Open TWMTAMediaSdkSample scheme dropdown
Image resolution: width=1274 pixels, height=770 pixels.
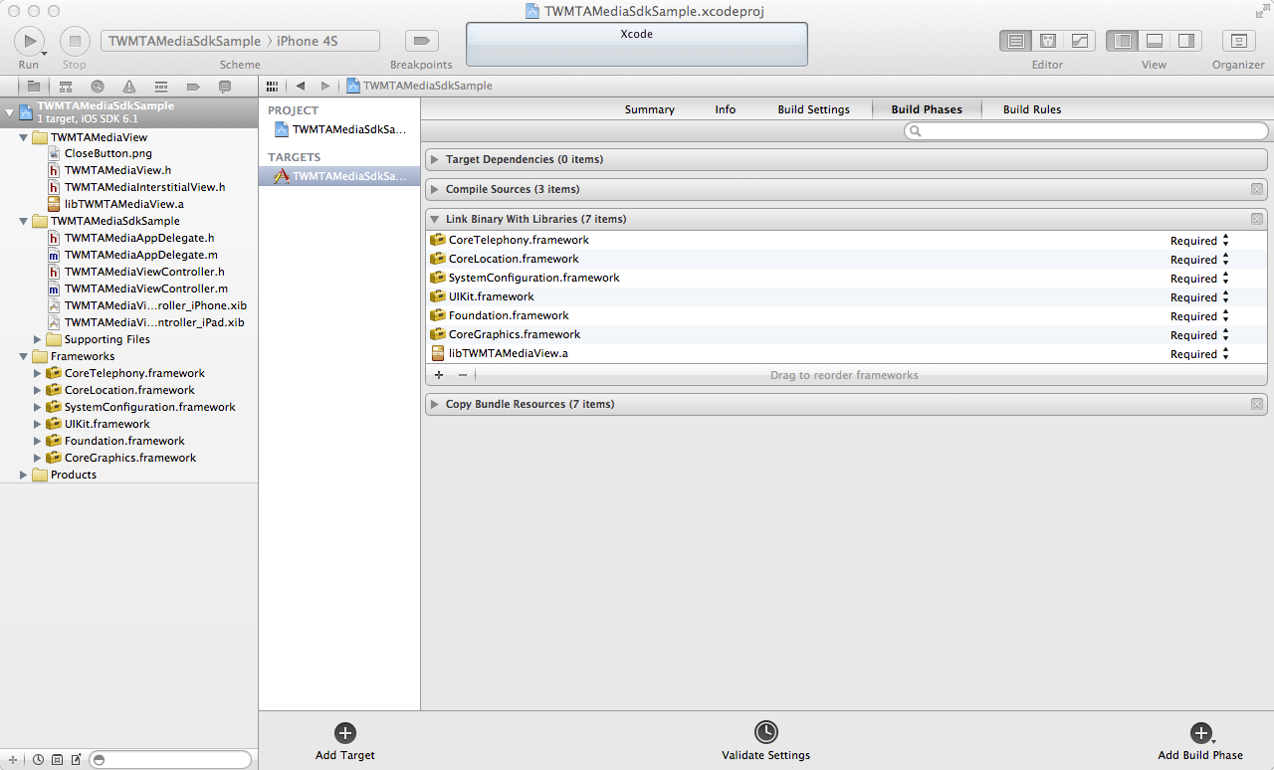click(184, 41)
